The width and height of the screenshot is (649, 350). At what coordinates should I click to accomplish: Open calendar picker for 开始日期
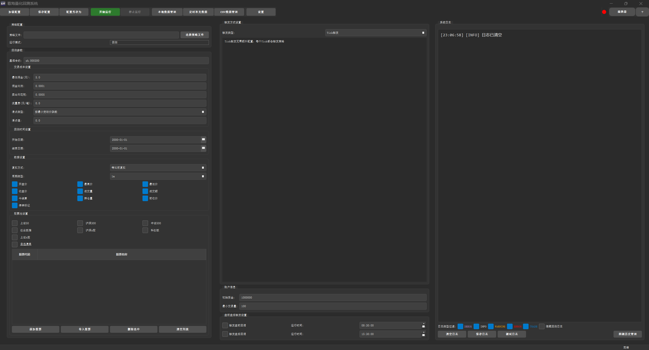point(203,139)
